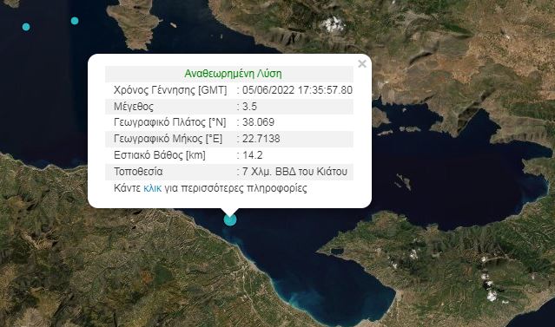Viewport: 555px width, 327px height.
Task: Click the longitude value 22.7138
Action: (261, 139)
